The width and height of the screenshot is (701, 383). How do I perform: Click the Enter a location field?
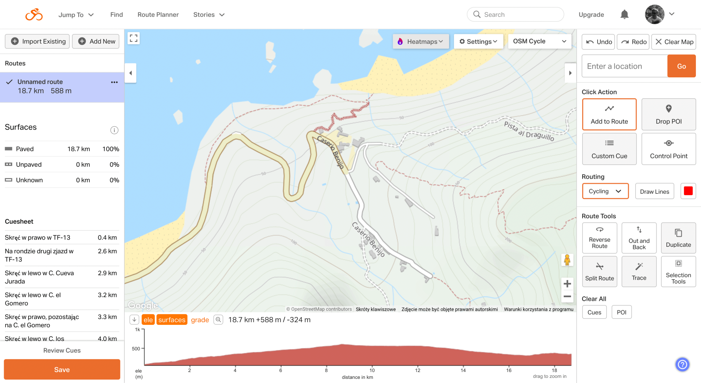[x=624, y=66]
